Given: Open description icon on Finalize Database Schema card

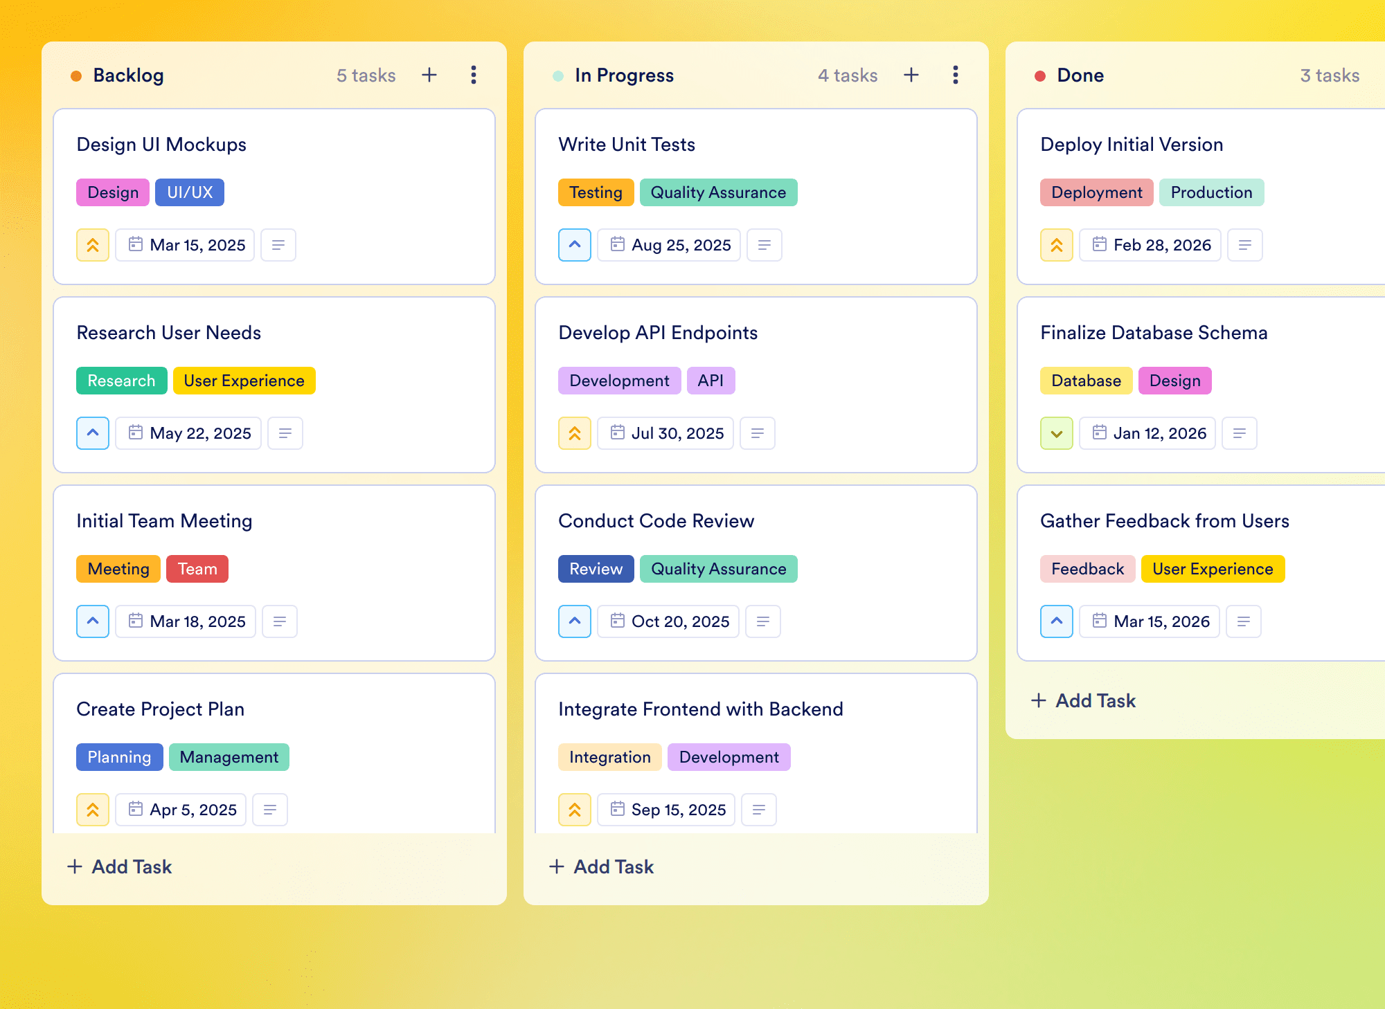Looking at the screenshot, I should 1240,433.
